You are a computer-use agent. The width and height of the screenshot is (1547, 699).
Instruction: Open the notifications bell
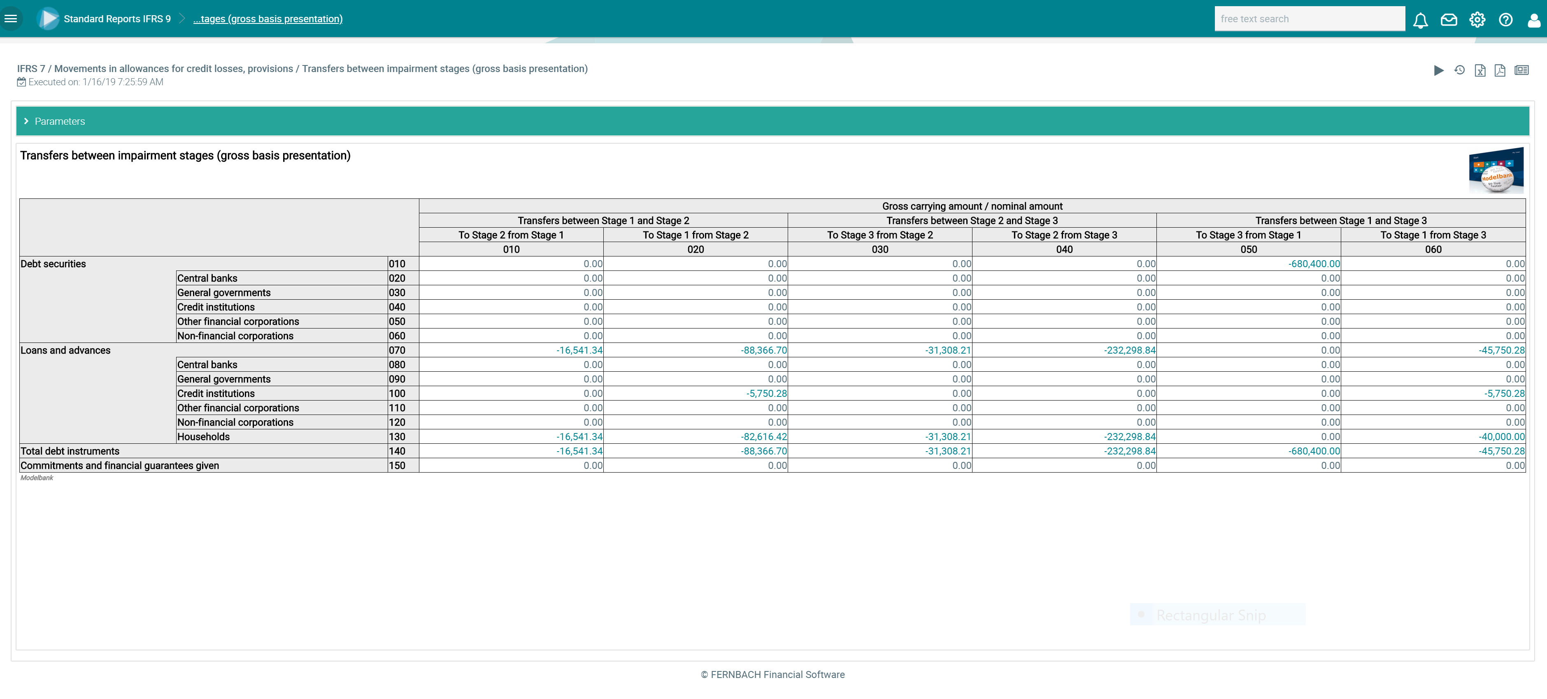(x=1420, y=21)
